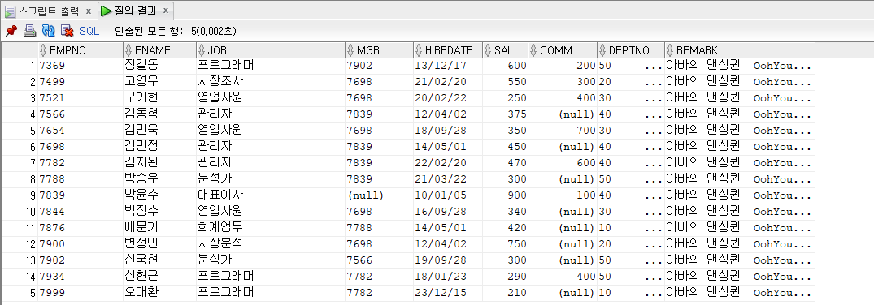
Task: Select the EMPNO cell 7499
Action: coord(80,82)
